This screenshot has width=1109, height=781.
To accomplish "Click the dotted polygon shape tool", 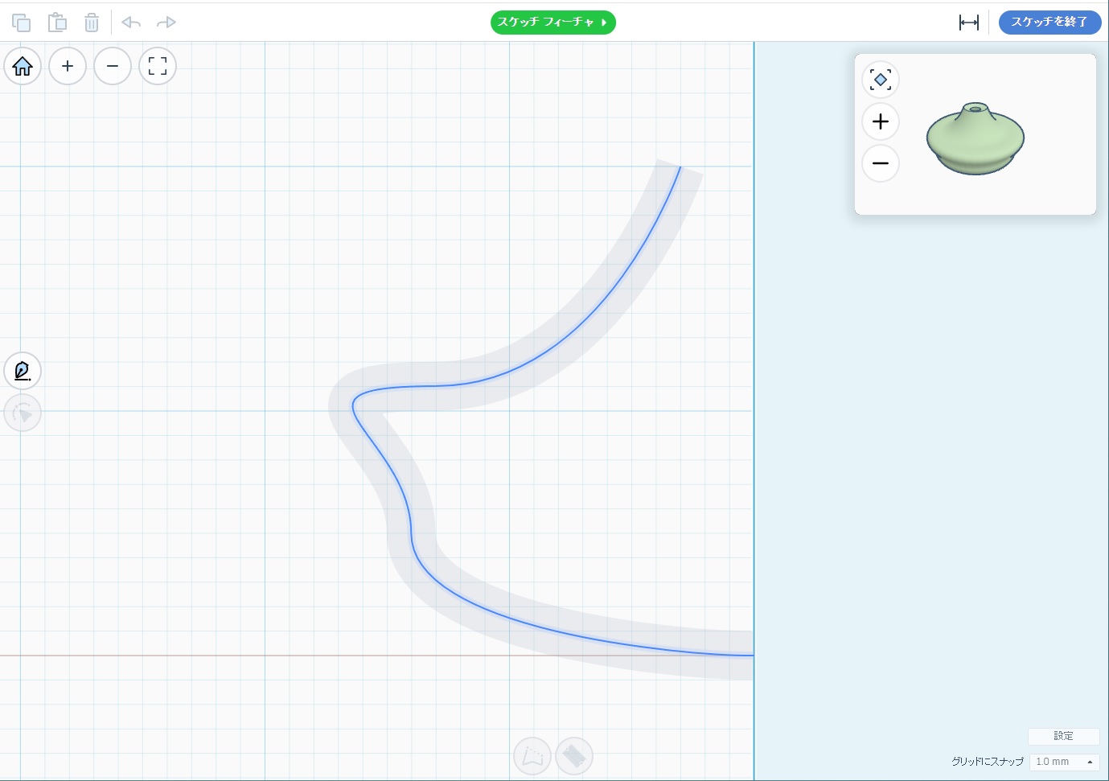I will (532, 756).
